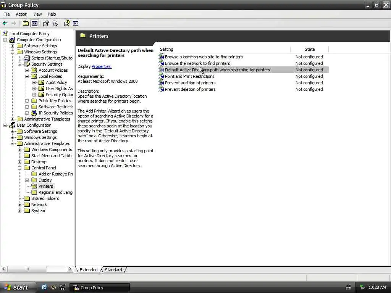Expand the System node
Image resolution: width=391 pixels, height=293 pixels.
(20, 211)
